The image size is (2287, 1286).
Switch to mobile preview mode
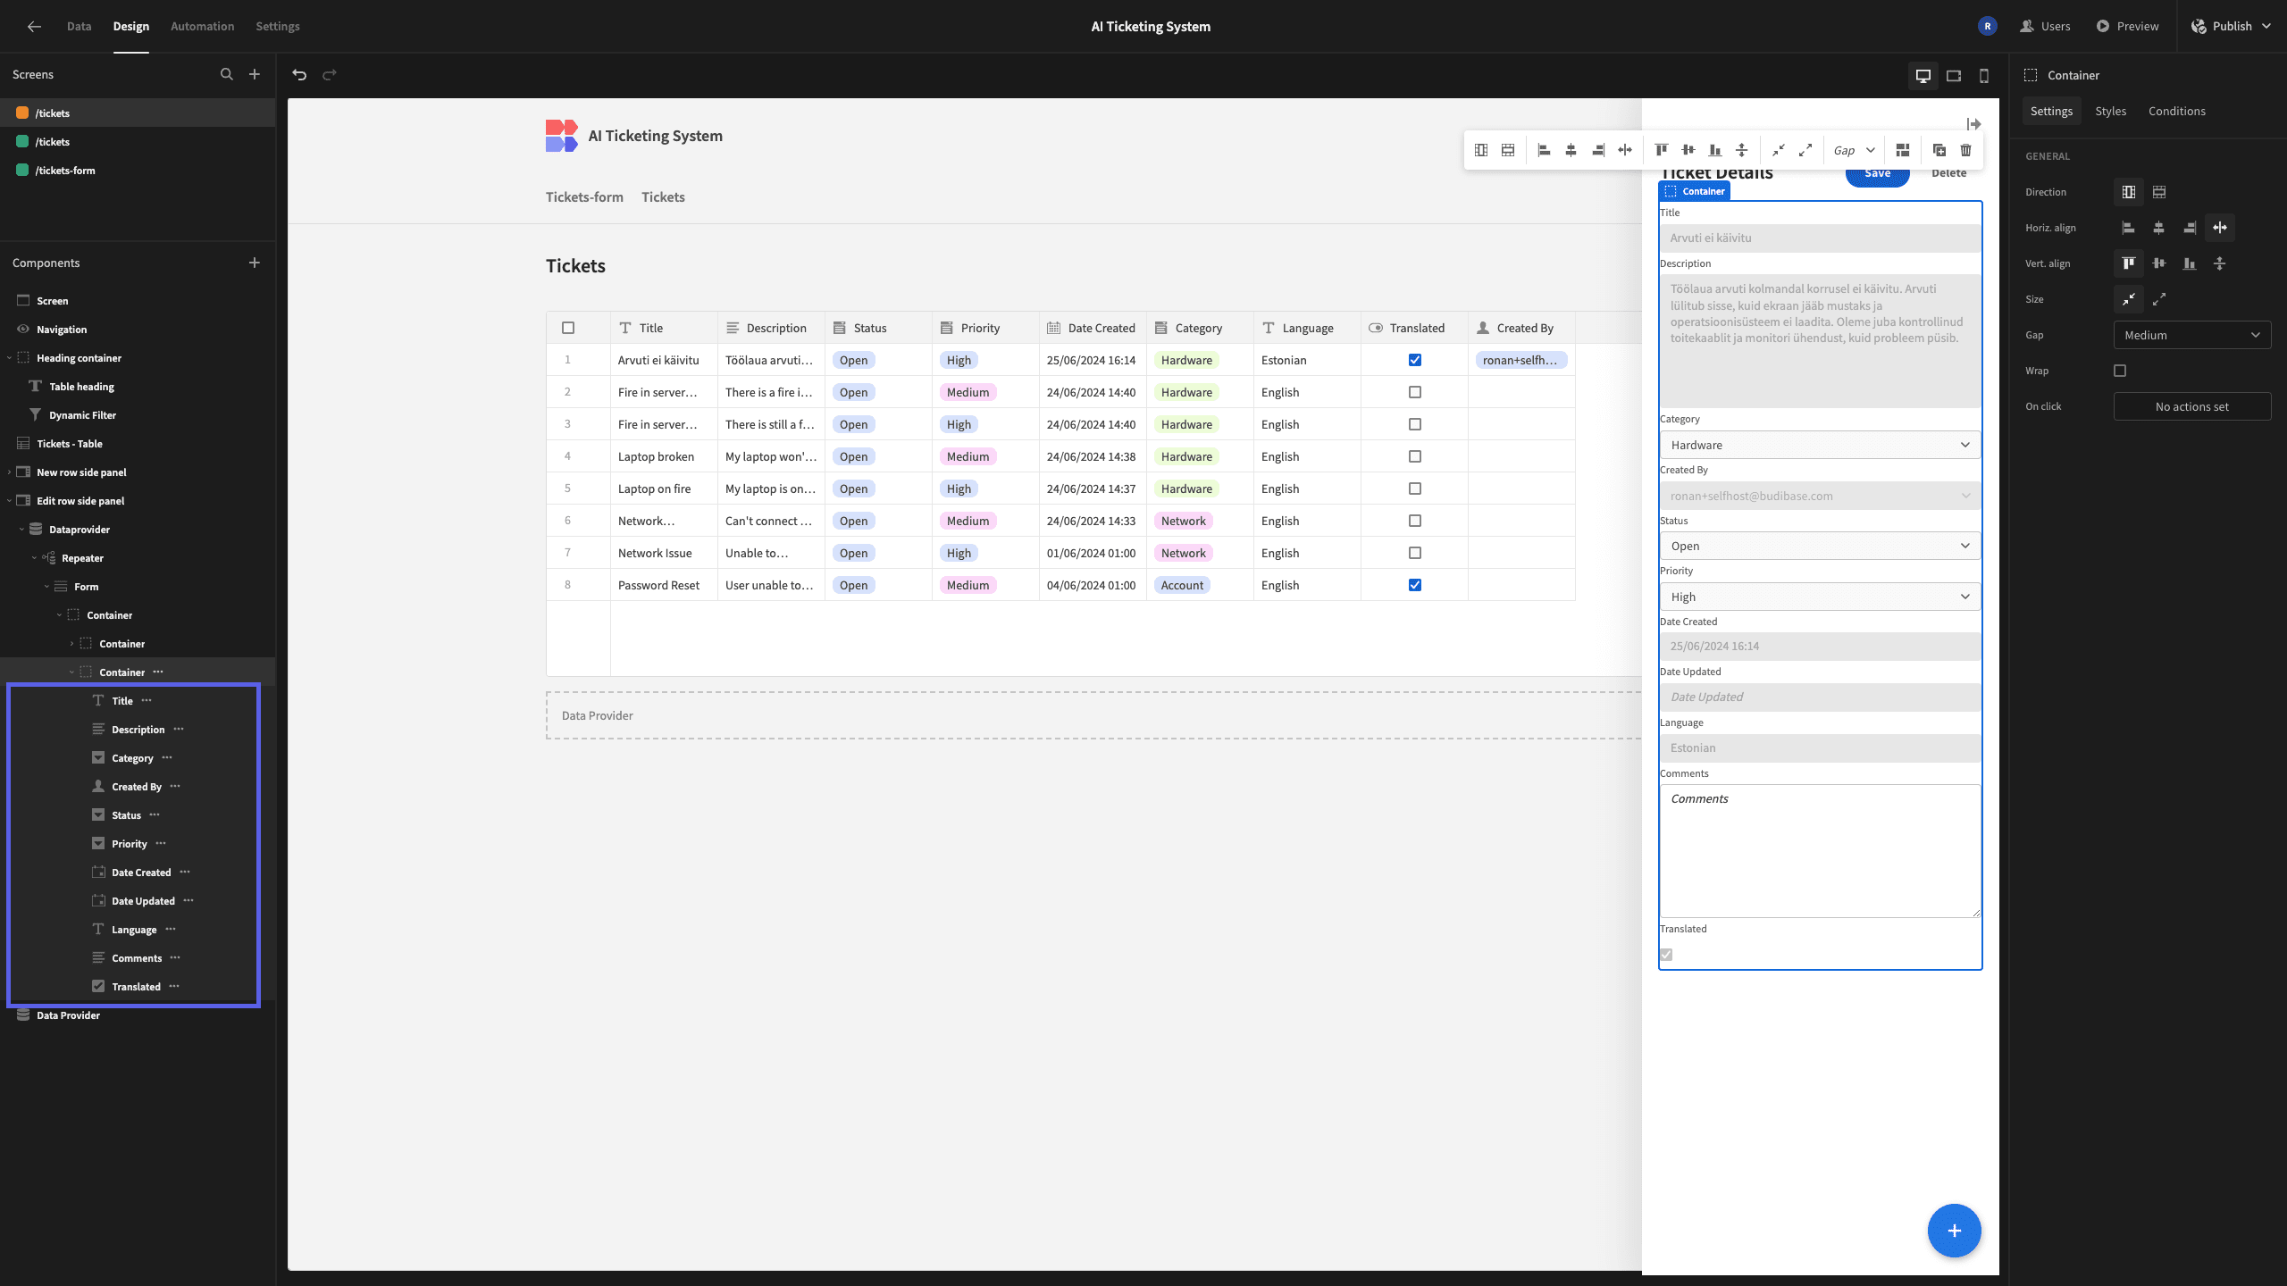pyautogui.click(x=1984, y=76)
